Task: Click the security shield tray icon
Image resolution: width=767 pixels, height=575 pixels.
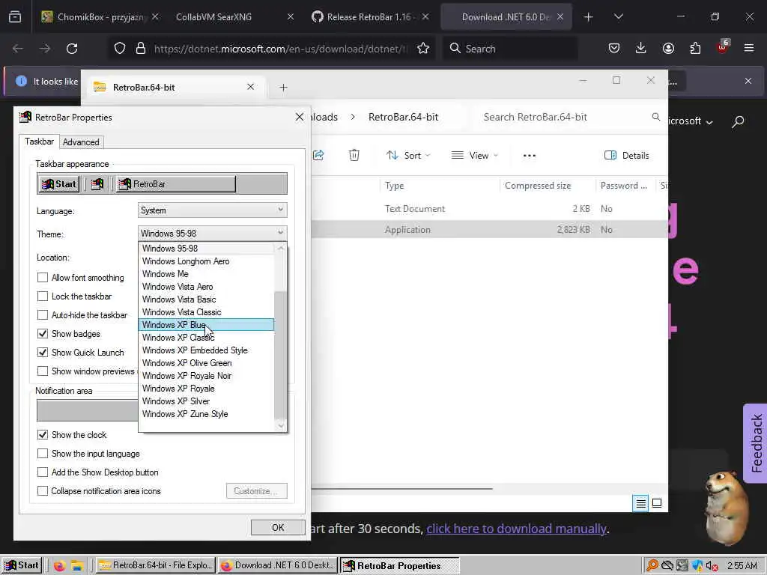Action: click(697, 566)
